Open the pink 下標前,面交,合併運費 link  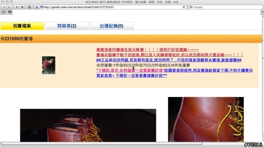tap(130, 70)
